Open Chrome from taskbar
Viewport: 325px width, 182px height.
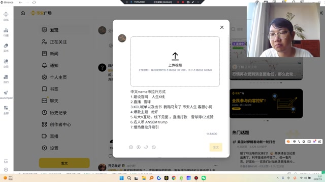pyautogui.click(x=174, y=178)
